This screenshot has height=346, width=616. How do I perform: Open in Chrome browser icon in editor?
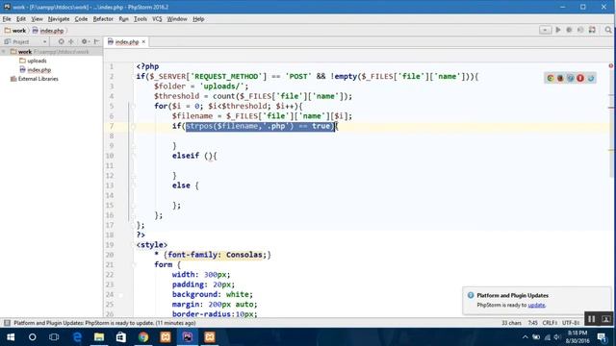(x=551, y=78)
